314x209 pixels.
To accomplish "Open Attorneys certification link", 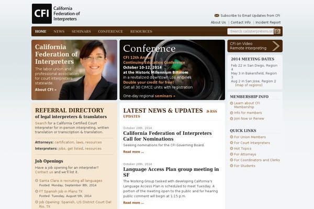I will pyautogui.click(x=64, y=142).
